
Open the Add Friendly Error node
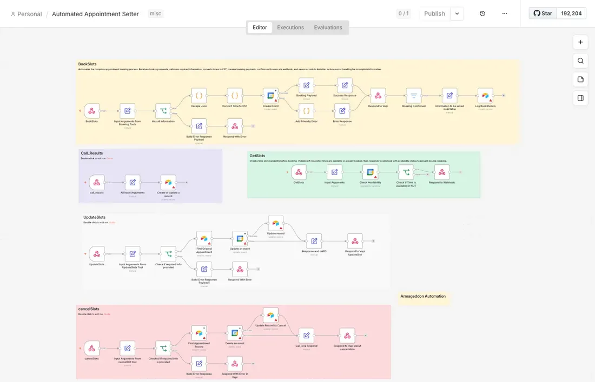click(306, 111)
